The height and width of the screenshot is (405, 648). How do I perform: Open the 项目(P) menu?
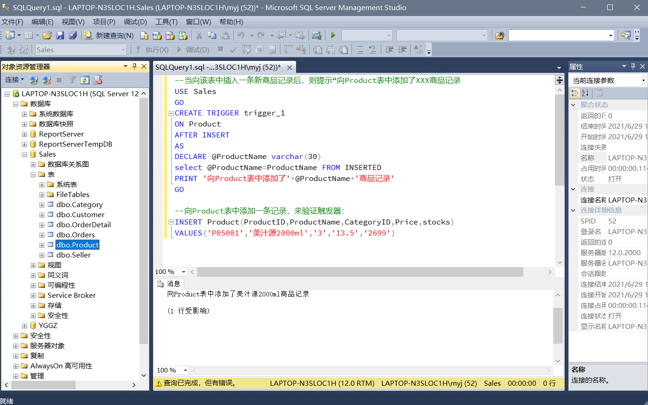tap(104, 22)
